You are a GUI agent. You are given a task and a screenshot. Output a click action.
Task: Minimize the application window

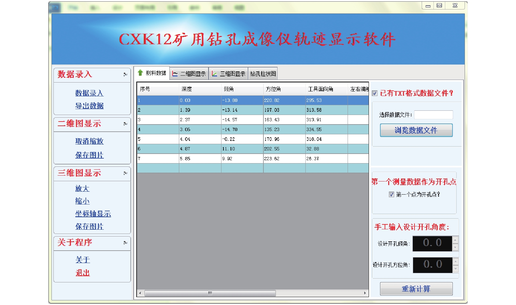428,6
